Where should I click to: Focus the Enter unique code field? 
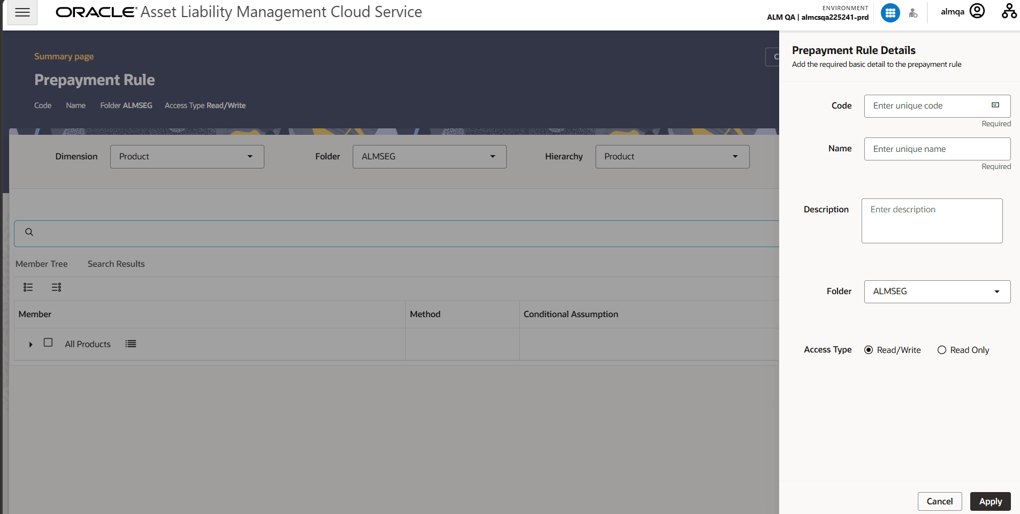938,106
